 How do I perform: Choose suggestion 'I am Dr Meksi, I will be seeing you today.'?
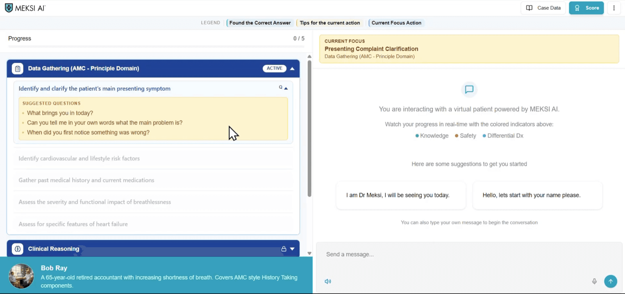401,195
